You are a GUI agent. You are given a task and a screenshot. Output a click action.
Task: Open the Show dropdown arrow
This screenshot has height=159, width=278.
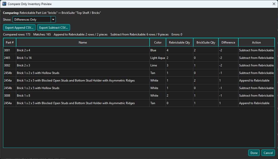[53, 19]
